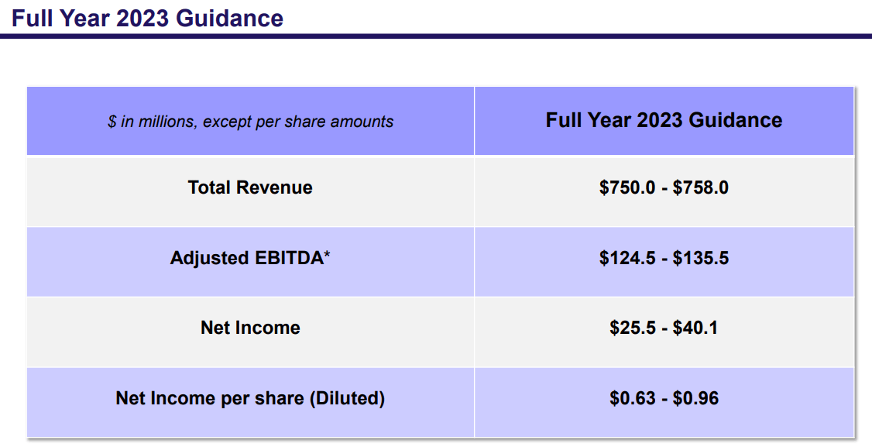The width and height of the screenshot is (872, 447).
Task: Click the "$ in millions" header cell
Action: tap(250, 121)
